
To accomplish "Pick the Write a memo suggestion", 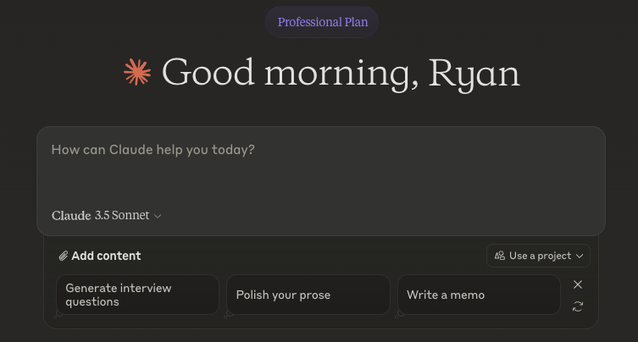I will (479, 295).
